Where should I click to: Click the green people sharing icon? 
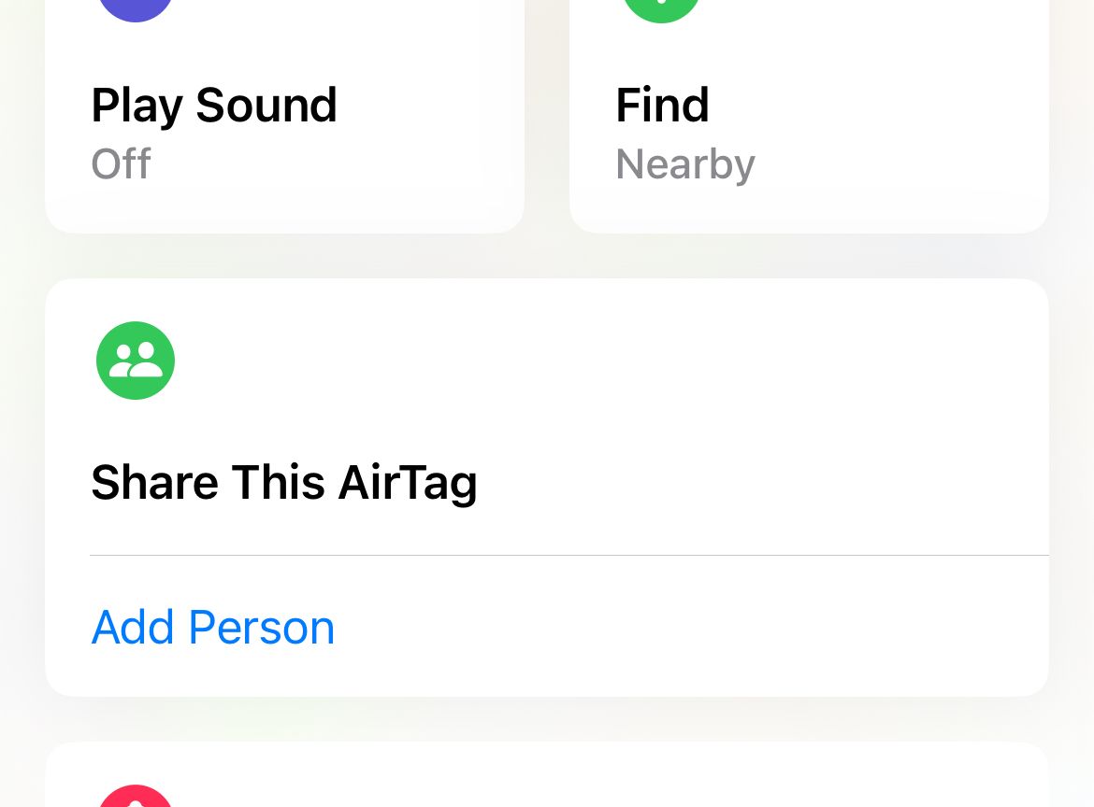click(136, 361)
